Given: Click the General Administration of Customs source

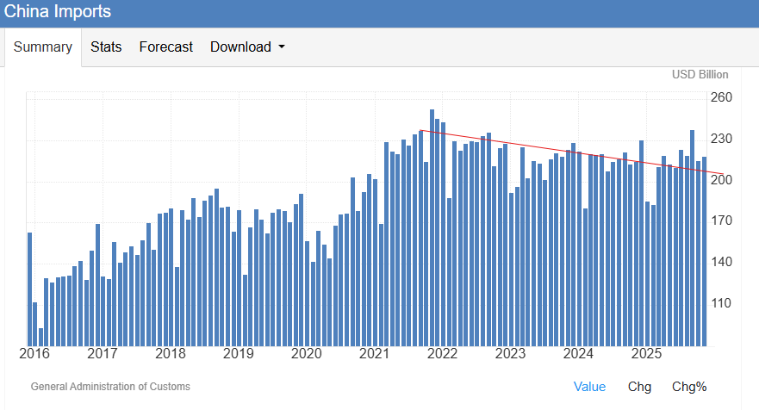Looking at the screenshot, I should [110, 387].
